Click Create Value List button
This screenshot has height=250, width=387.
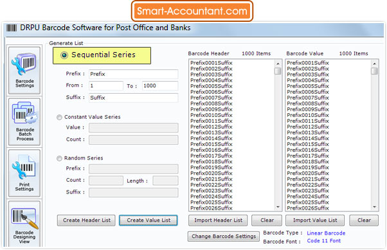[148, 220]
